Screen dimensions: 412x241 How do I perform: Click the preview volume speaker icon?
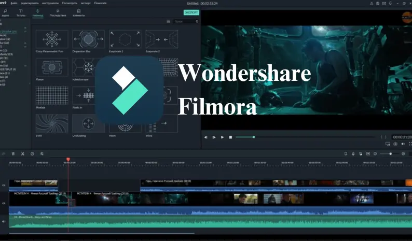click(x=403, y=144)
